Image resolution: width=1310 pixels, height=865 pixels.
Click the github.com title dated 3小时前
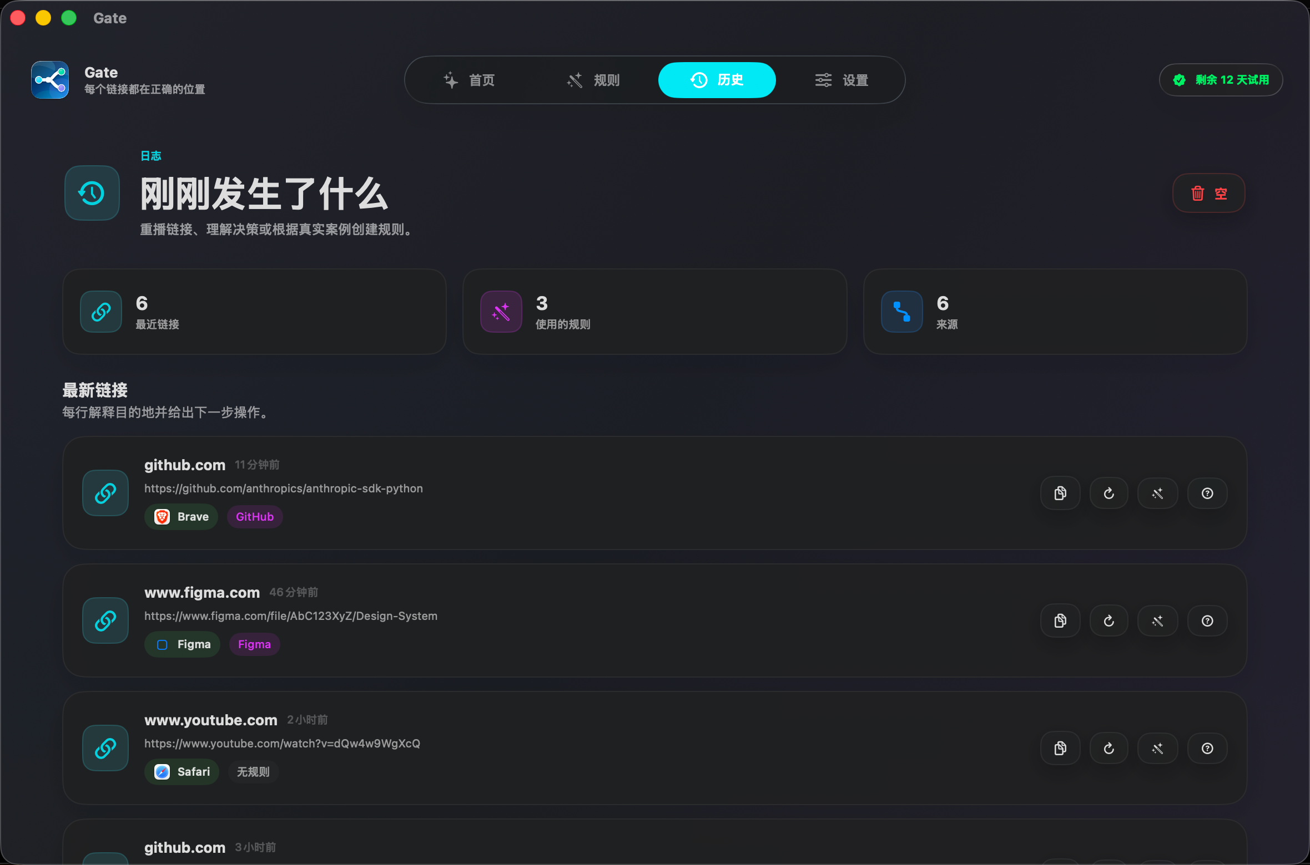pyautogui.click(x=185, y=847)
